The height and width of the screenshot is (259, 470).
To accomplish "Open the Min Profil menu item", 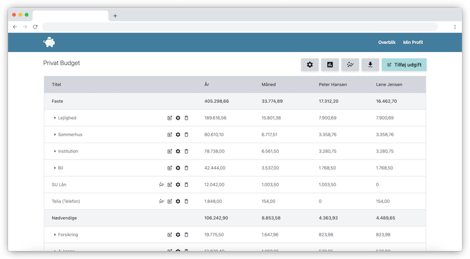I will pos(413,42).
